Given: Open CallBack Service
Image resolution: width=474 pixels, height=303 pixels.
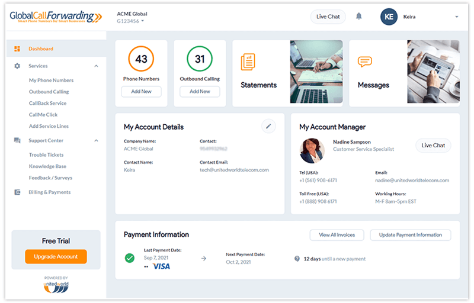Looking at the screenshot, I should point(48,103).
